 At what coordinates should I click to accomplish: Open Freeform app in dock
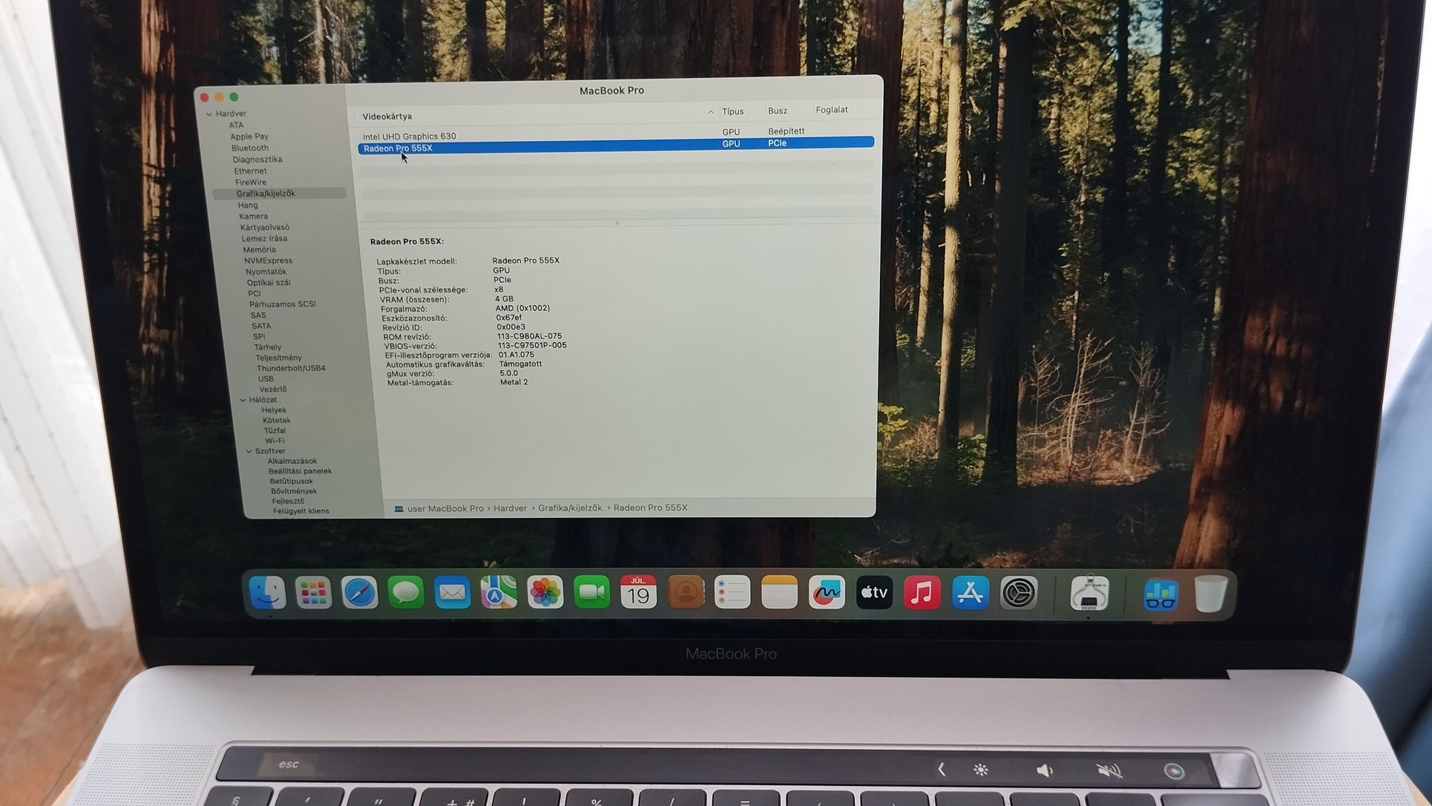pos(827,593)
